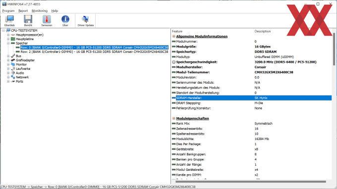Open the Überblick summary toolbar icon

click(9, 19)
